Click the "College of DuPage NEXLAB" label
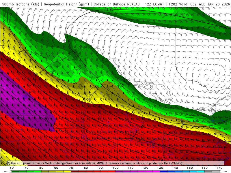The width and height of the screenshot is (231, 173). [x=117, y=4]
